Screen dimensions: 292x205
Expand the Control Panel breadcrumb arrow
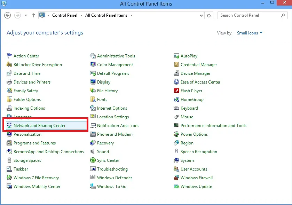point(81,15)
